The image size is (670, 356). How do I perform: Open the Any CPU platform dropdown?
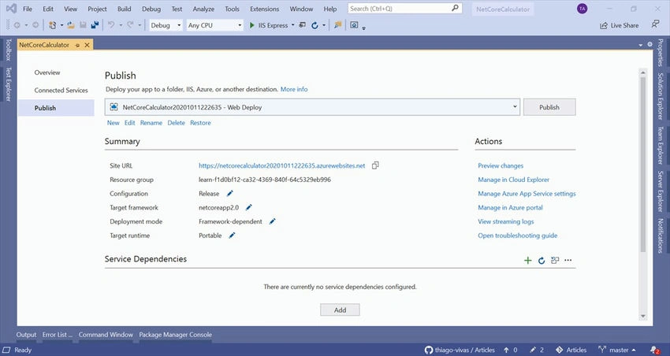215,25
